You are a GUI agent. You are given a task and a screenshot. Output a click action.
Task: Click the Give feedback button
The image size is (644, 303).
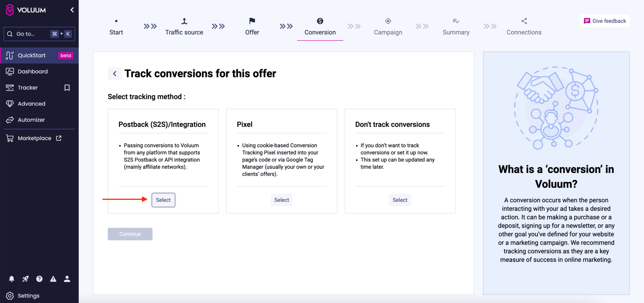coord(604,21)
